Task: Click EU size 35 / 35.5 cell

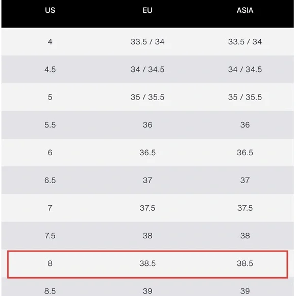Action: point(147,97)
